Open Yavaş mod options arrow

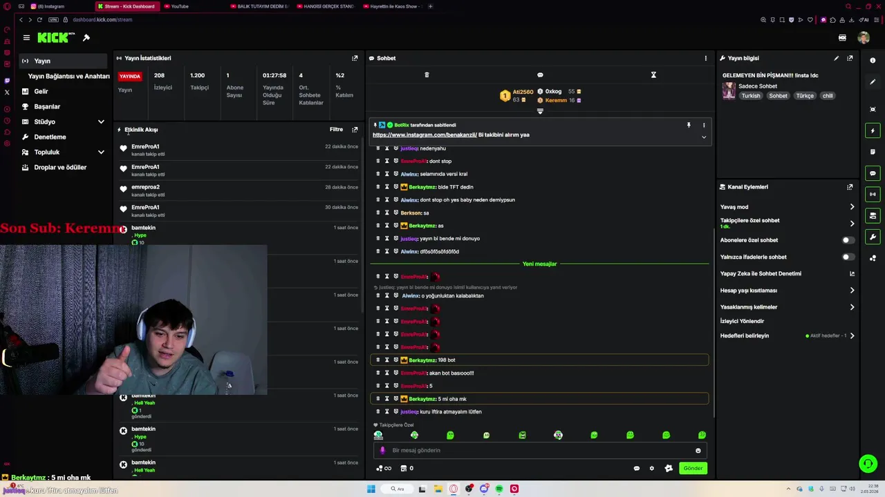click(x=852, y=207)
